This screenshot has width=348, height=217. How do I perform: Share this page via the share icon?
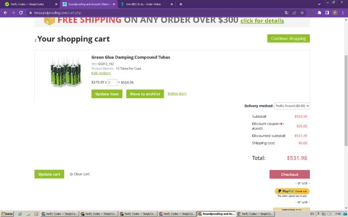[x=294, y=13]
